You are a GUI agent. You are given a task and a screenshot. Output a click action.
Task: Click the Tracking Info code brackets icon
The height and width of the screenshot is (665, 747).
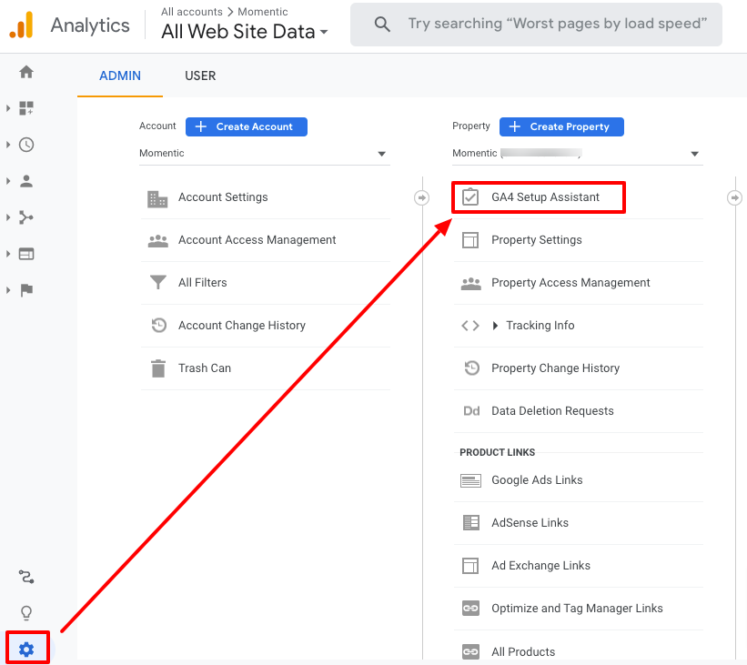[x=470, y=326]
